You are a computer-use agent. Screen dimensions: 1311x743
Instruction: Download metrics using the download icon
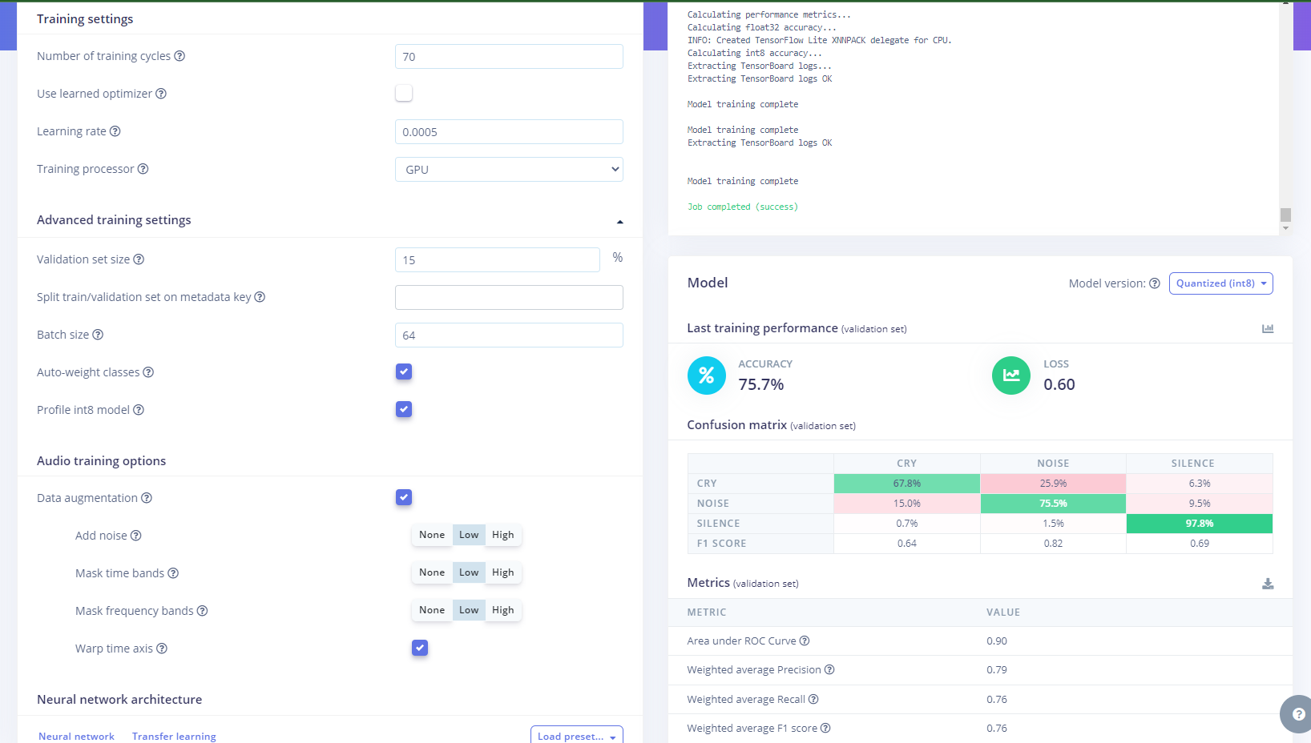[1268, 584]
